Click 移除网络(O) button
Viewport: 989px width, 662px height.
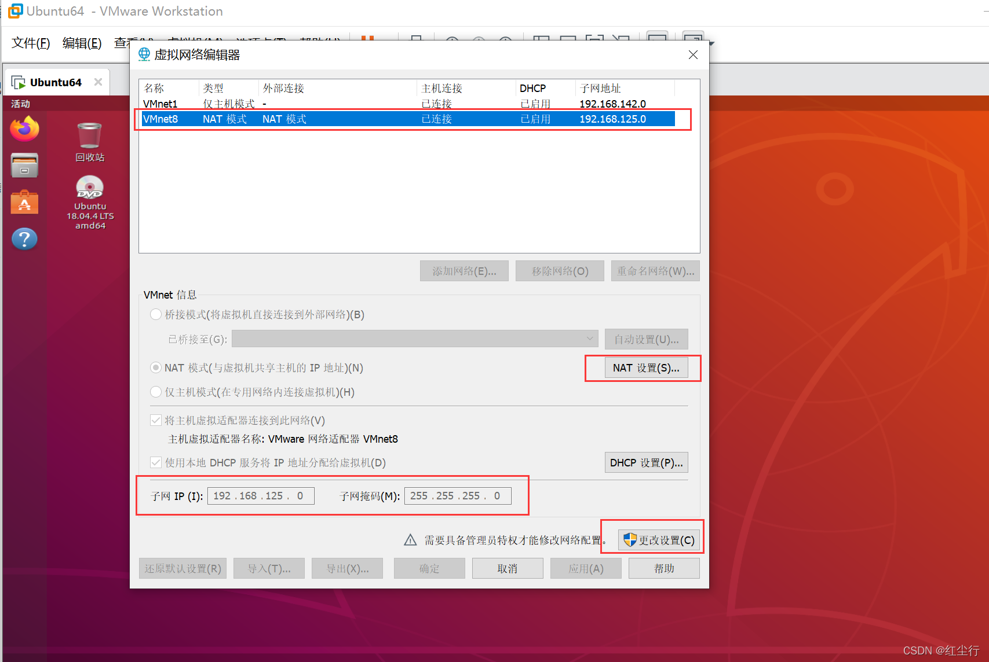[560, 271]
